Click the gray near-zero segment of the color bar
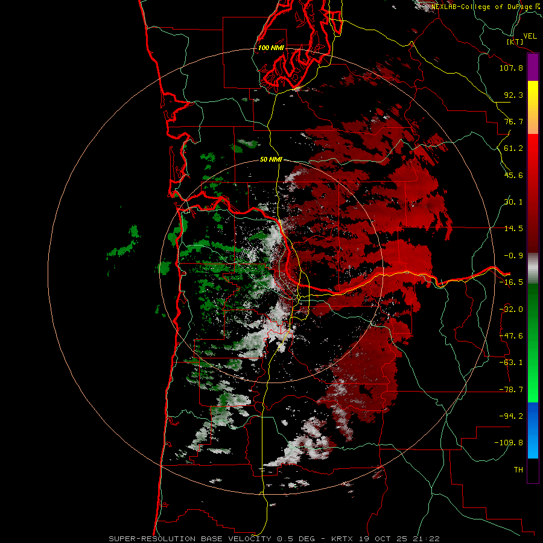This screenshot has width=543, height=543. [533, 268]
